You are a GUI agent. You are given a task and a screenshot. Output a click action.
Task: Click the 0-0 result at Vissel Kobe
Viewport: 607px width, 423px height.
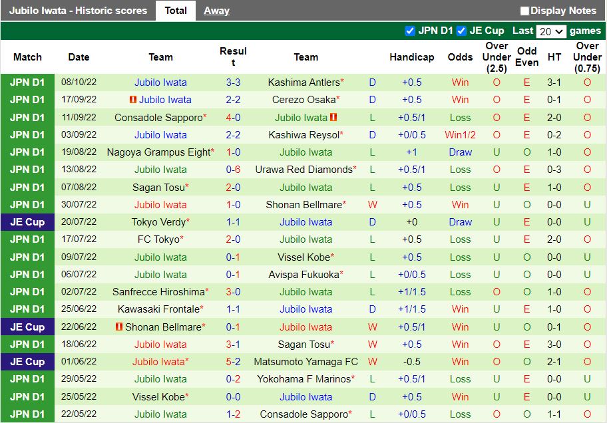(x=233, y=397)
